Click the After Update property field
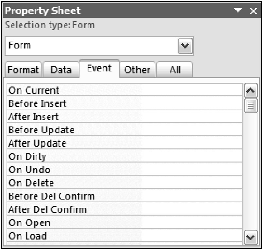The width and height of the screenshot is (263, 250). point(191,143)
